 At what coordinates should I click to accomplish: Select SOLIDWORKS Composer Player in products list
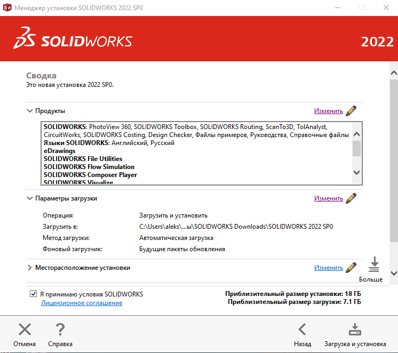coord(90,175)
